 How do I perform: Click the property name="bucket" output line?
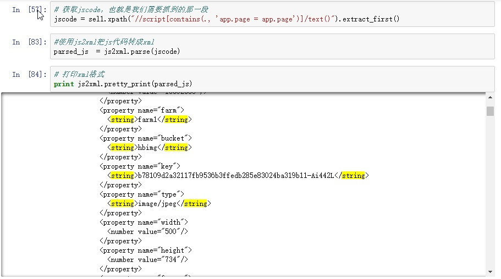[145, 138]
